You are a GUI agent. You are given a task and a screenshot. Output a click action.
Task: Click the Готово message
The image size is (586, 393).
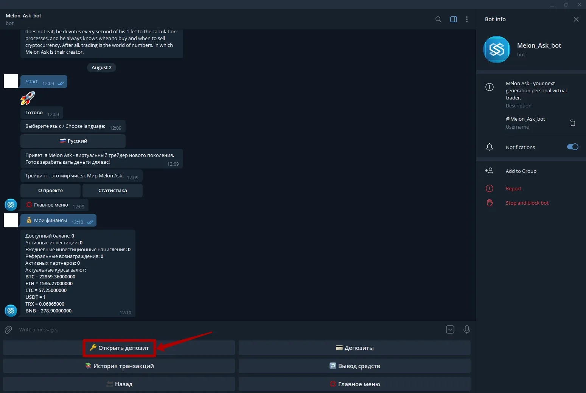pyautogui.click(x=42, y=113)
